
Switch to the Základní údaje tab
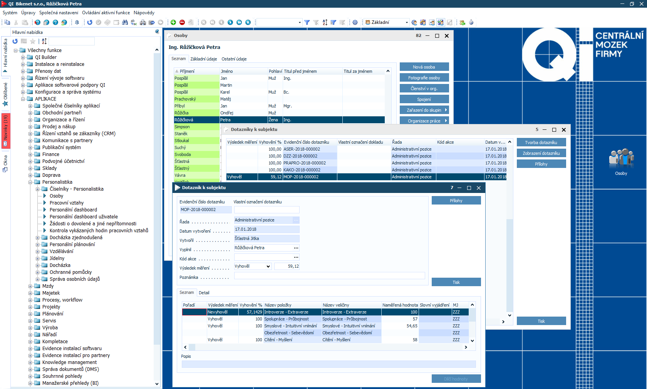click(x=203, y=59)
